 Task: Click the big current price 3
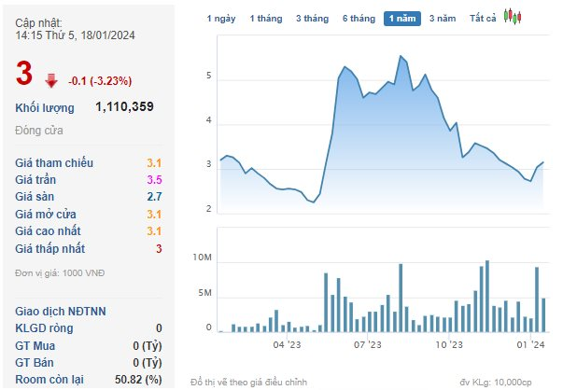click(x=24, y=73)
